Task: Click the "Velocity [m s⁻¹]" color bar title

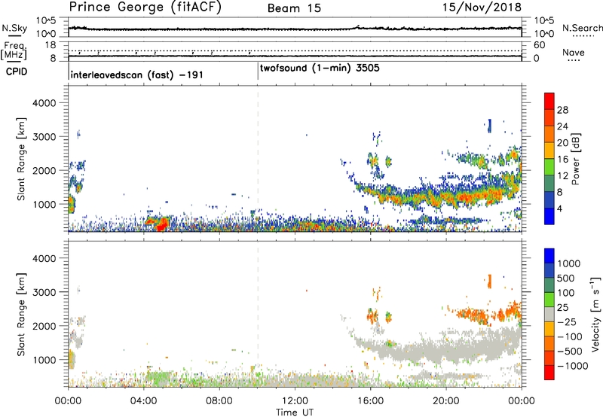Action: click(595, 314)
